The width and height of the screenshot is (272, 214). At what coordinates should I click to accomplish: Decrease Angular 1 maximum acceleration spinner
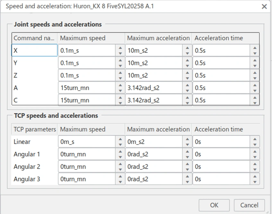tap(188, 157)
